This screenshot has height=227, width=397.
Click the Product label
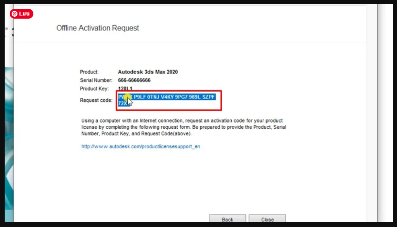89,72
